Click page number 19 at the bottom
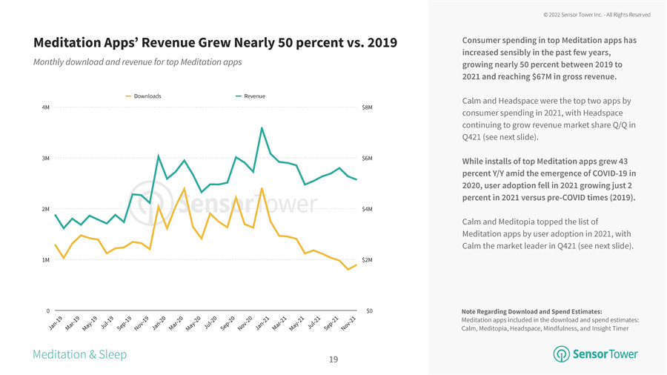Viewport: 667px width, 375px height. click(333, 360)
